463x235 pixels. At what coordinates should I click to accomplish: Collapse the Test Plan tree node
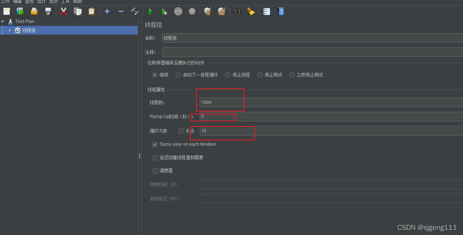click(3, 21)
